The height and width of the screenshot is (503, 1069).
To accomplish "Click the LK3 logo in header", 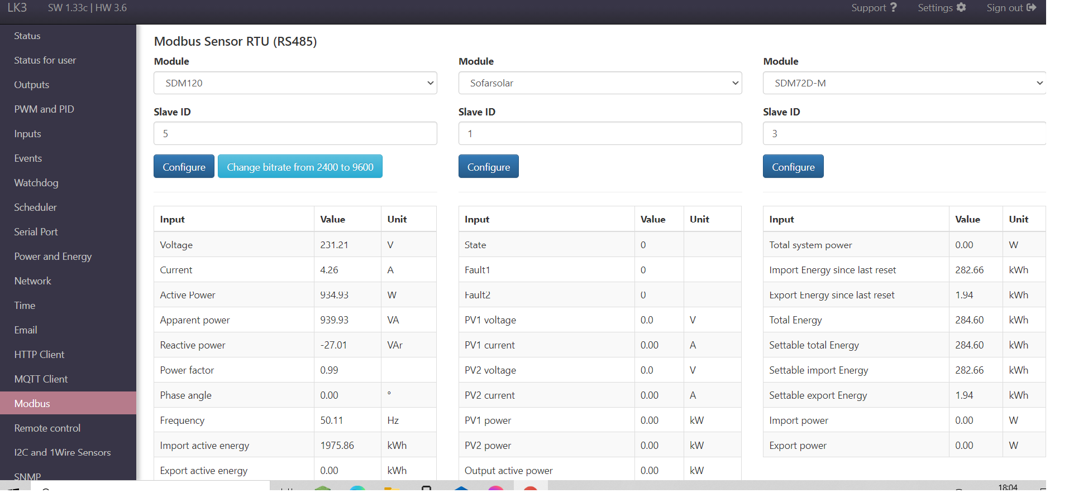I will [x=17, y=8].
